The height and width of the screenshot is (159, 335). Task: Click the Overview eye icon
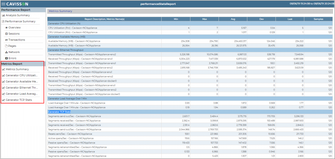click(x=7, y=27)
